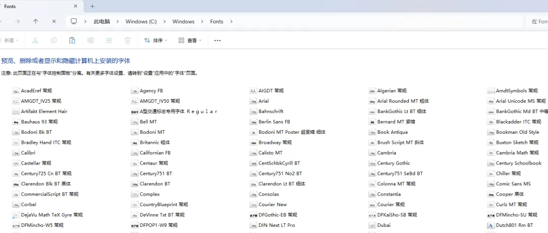Select Arial Unicode MS 常规 font name
Viewport: 548px width, 233px height.
click(521, 101)
